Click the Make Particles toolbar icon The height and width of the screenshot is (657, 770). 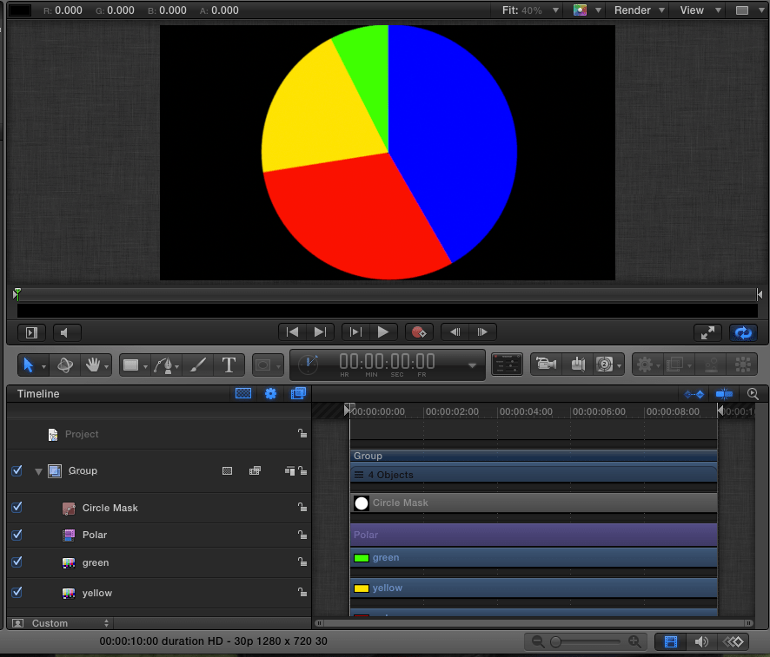(x=711, y=365)
